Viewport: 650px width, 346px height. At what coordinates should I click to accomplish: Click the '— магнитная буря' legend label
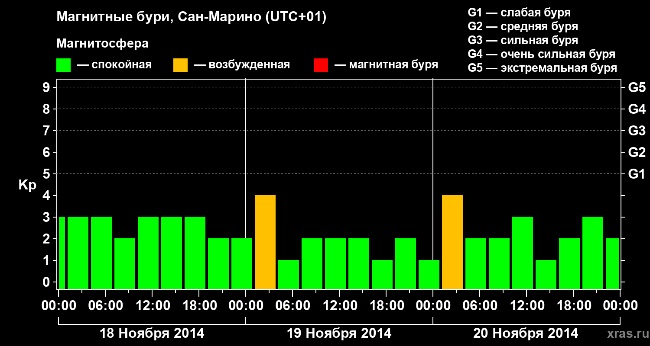(x=386, y=65)
